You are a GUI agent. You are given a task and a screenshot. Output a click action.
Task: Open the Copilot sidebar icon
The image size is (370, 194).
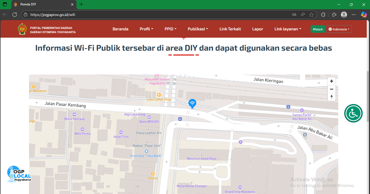(x=364, y=15)
